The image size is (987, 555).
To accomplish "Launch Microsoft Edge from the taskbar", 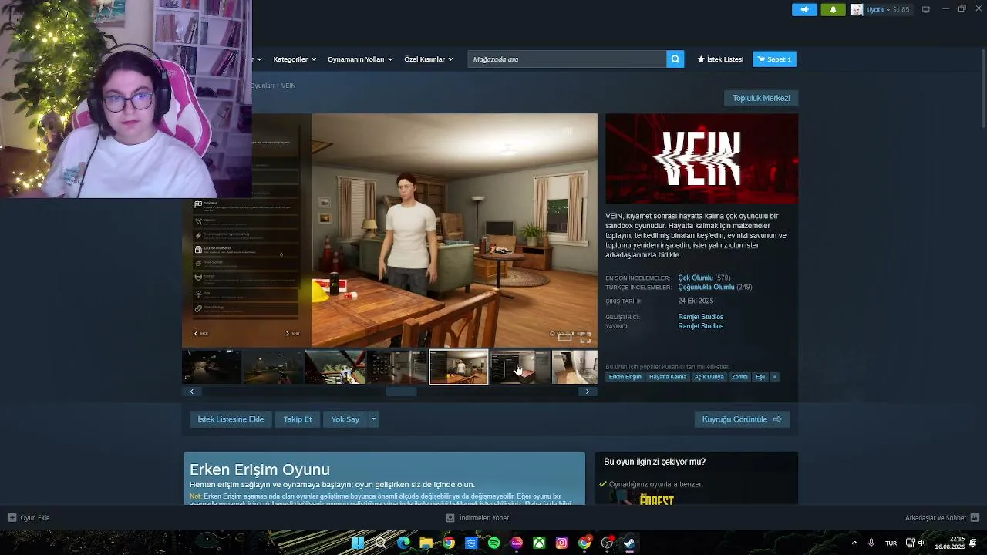I will [403, 543].
